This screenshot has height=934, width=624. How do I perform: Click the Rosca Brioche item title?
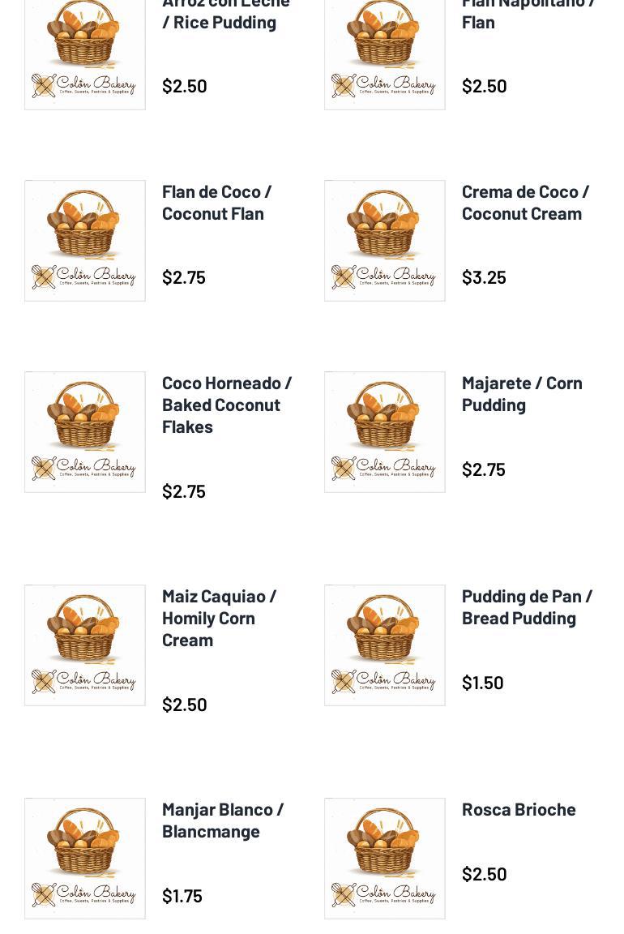pos(519,809)
